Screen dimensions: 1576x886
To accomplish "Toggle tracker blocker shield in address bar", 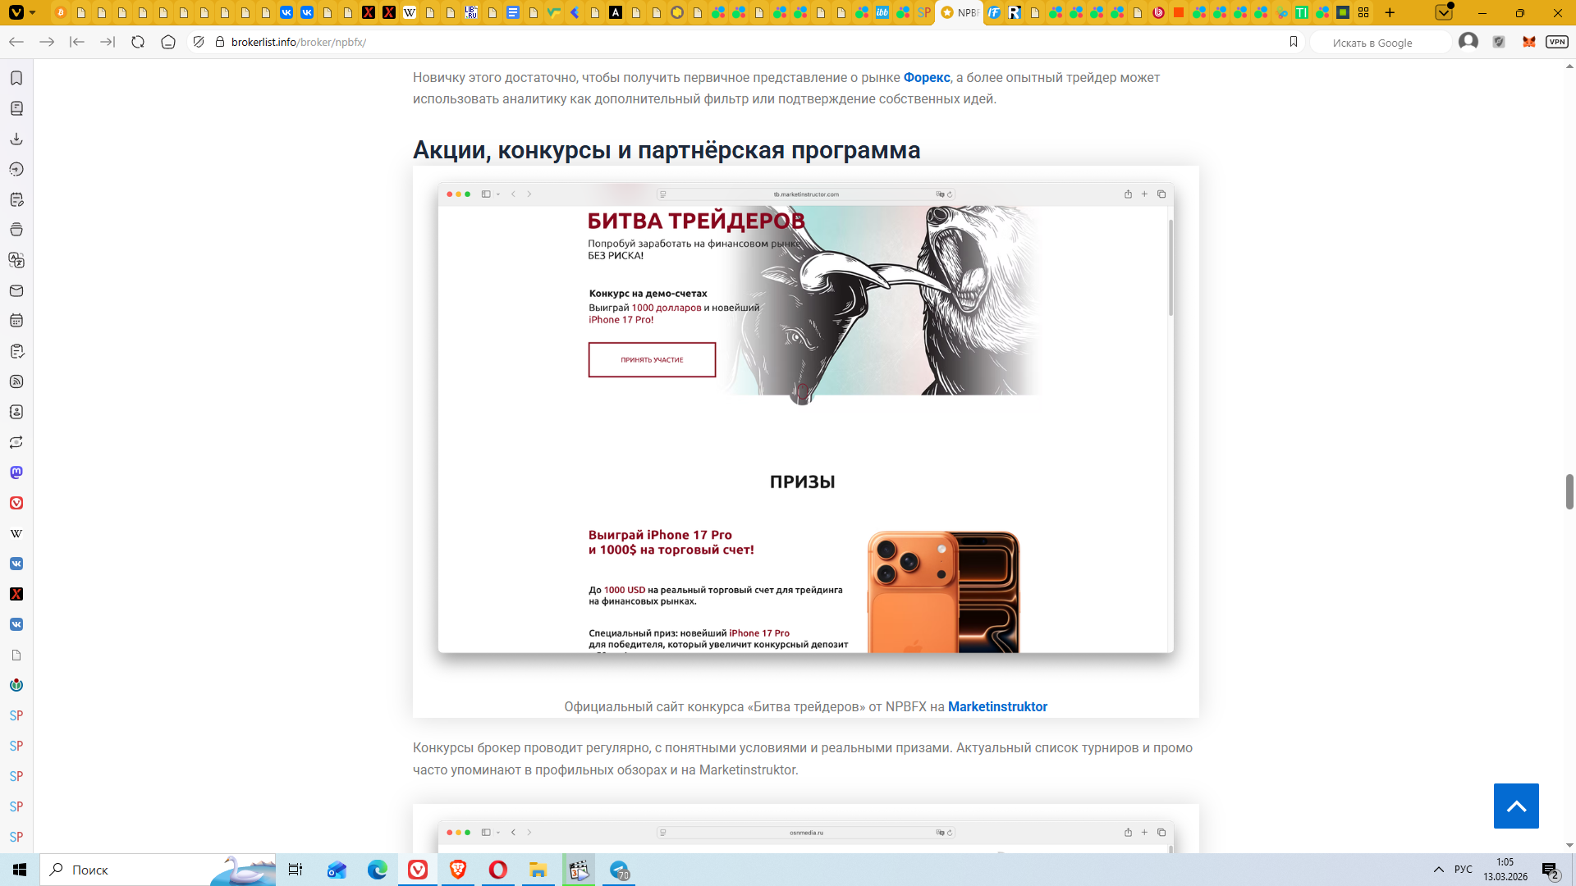I will click(x=198, y=42).
